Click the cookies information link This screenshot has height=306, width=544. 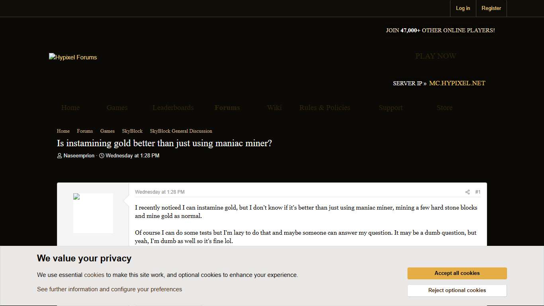pyautogui.click(x=94, y=275)
